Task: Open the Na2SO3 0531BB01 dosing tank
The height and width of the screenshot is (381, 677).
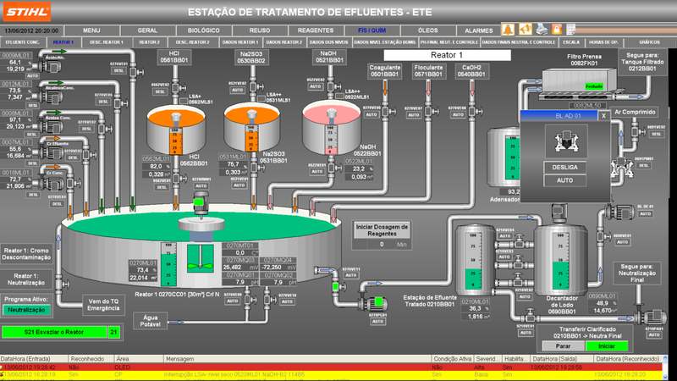Action: coord(251,129)
